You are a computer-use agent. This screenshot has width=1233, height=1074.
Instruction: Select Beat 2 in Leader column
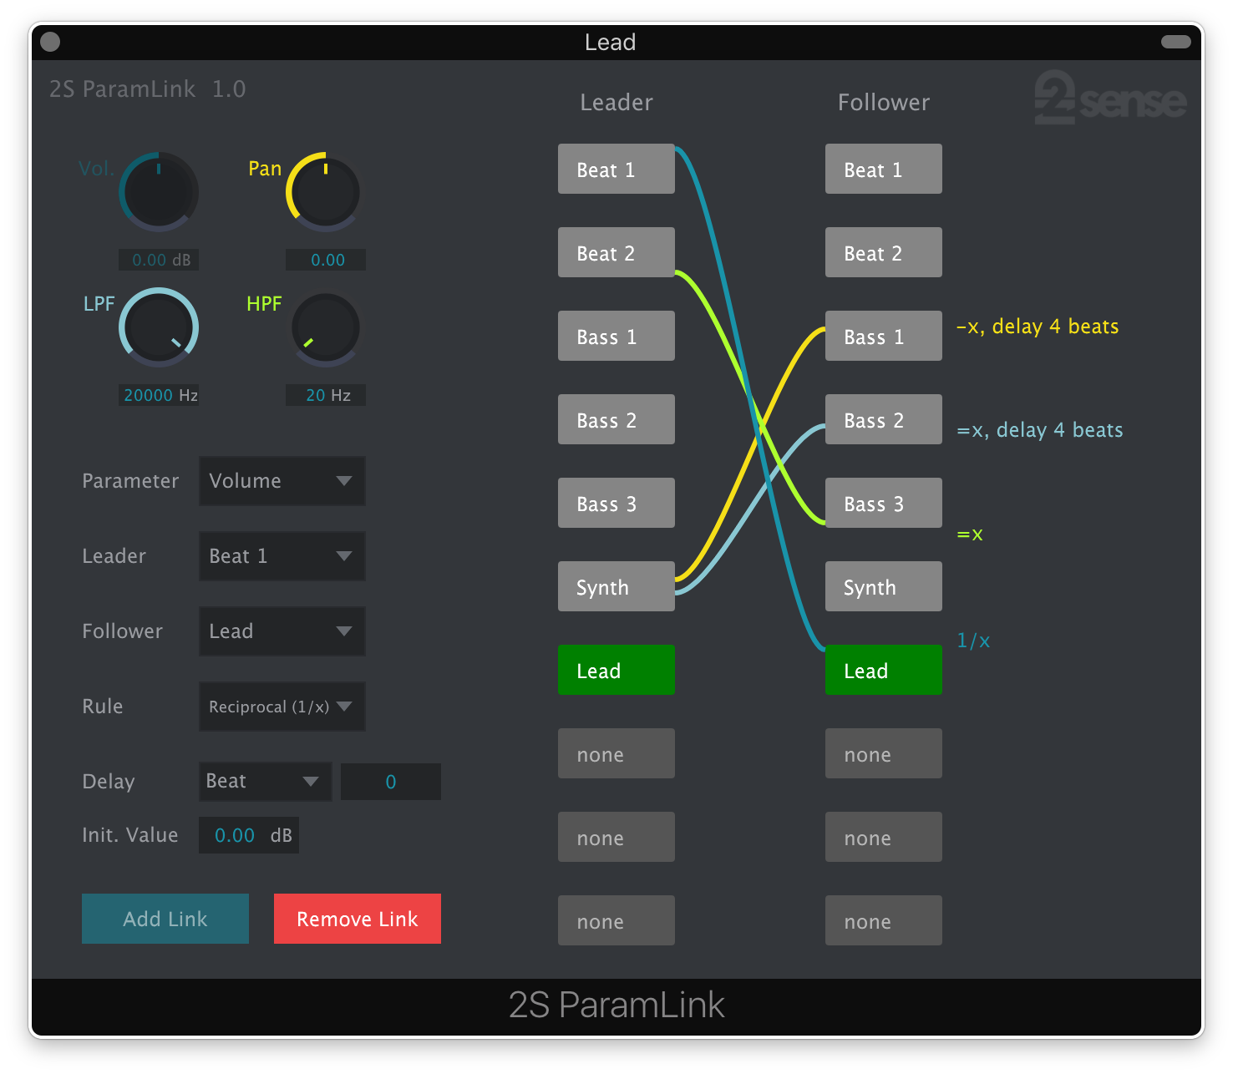[616, 252]
